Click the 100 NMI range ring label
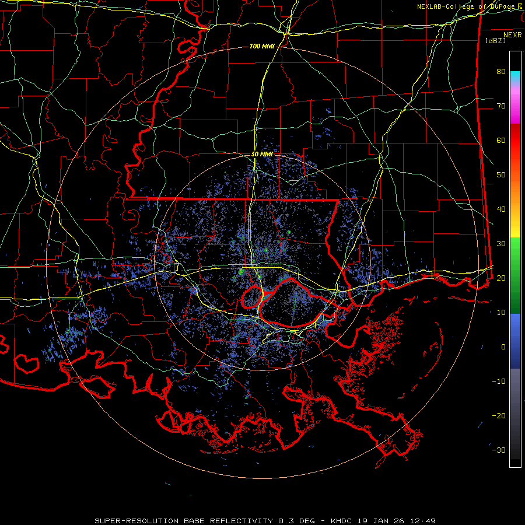 (x=262, y=46)
